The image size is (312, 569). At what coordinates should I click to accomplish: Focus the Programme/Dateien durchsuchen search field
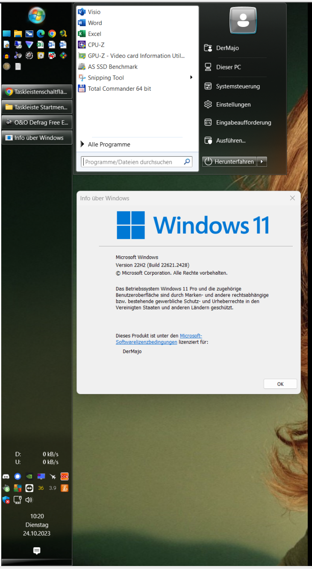[x=137, y=162]
